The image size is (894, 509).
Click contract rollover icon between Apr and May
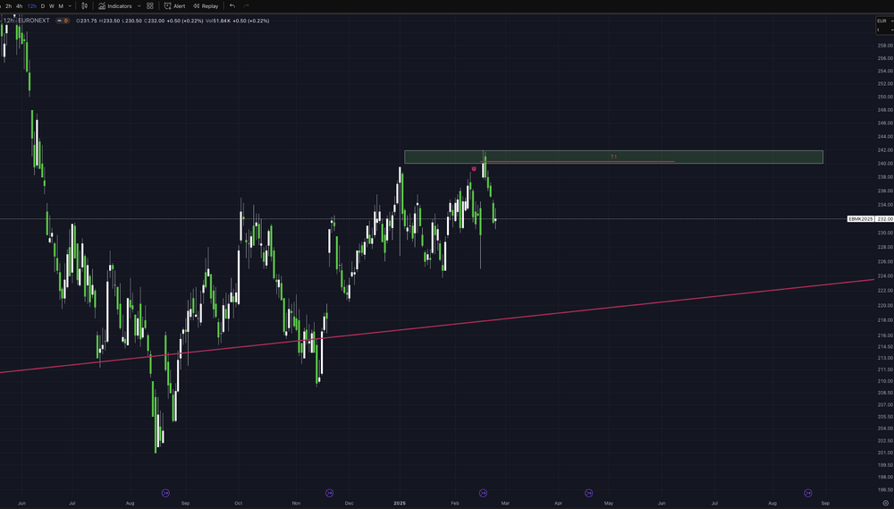pyautogui.click(x=589, y=493)
